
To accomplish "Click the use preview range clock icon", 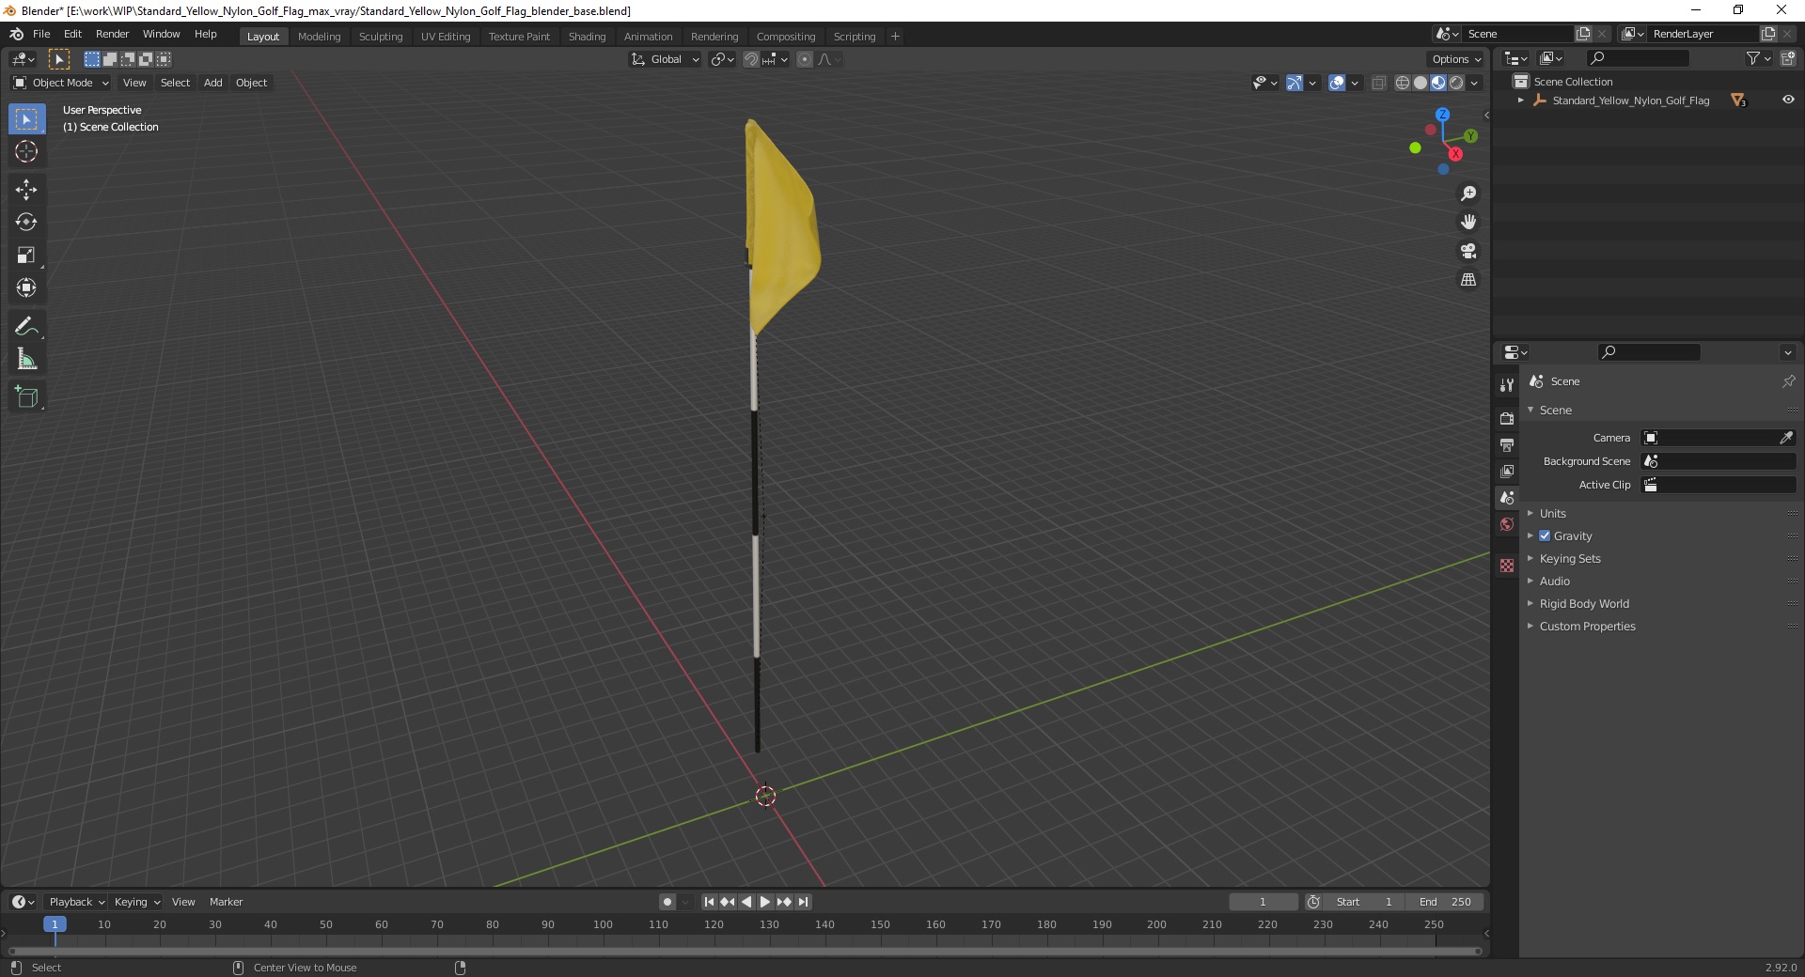I will click(x=1313, y=902).
